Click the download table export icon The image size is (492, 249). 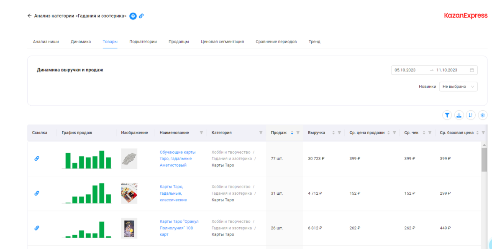[x=459, y=115]
